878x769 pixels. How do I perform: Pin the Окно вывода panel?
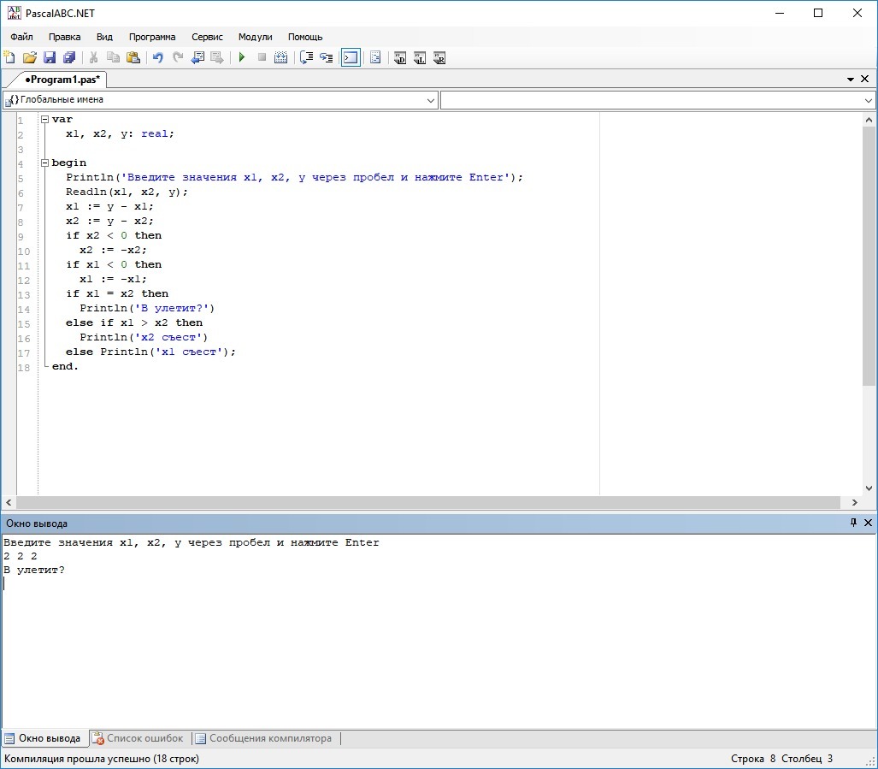coord(853,523)
